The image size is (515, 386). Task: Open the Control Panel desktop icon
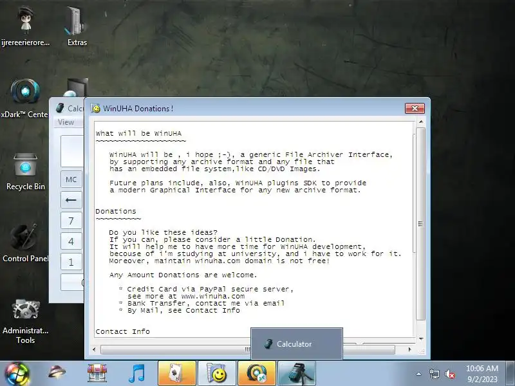click(x=24, y=237)
